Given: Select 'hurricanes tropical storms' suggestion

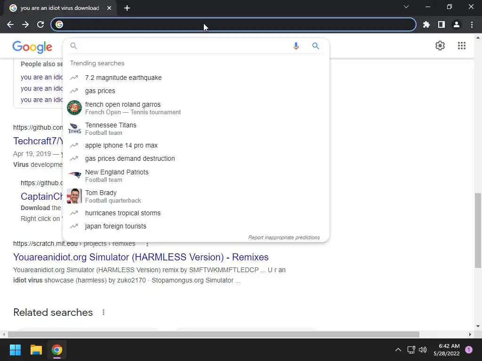Looking at the screenshot, I should (x=196, y=213).
